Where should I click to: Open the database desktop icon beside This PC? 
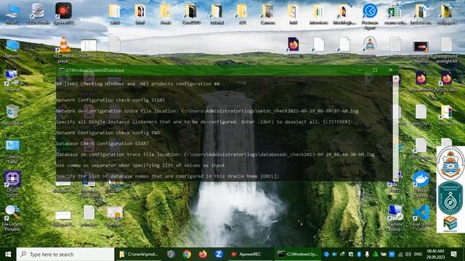(38, 13)
